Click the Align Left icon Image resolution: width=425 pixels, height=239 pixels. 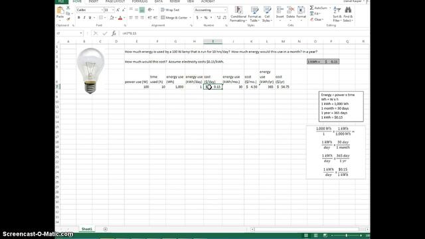click(x=131, y=18)
